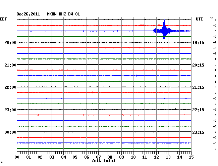Click minute tick label 13
Viewport: 218px width, 166px height.
coord(168,157)
